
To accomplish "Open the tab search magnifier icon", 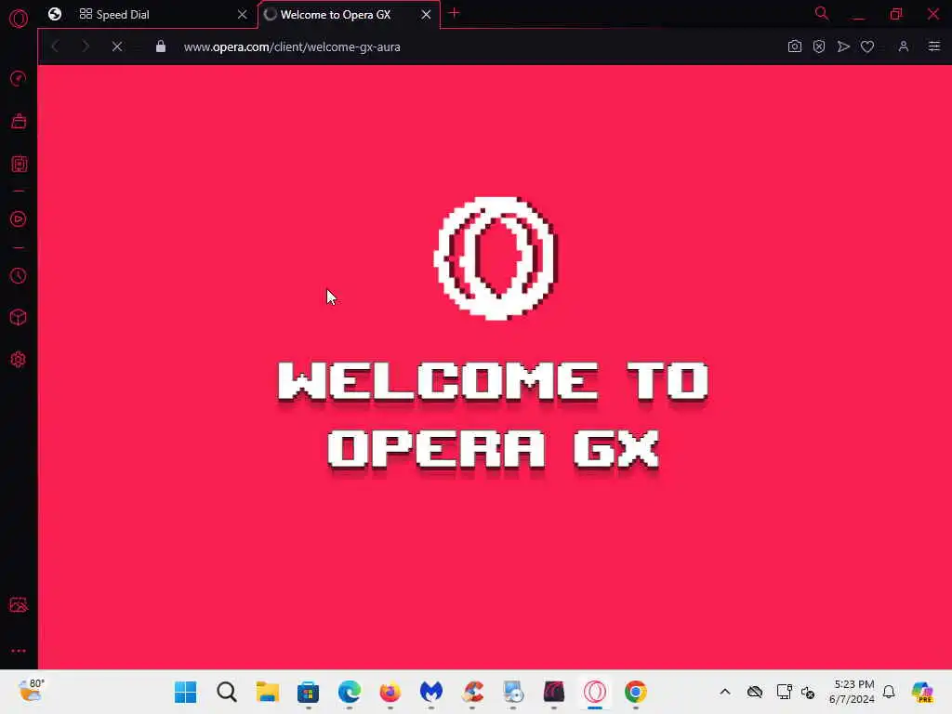I will (822, 13).
